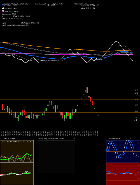This screenshot has width=140, height=185.
Task: Click the white 50 Day EMA legend swatch
Action: point(3,8)
